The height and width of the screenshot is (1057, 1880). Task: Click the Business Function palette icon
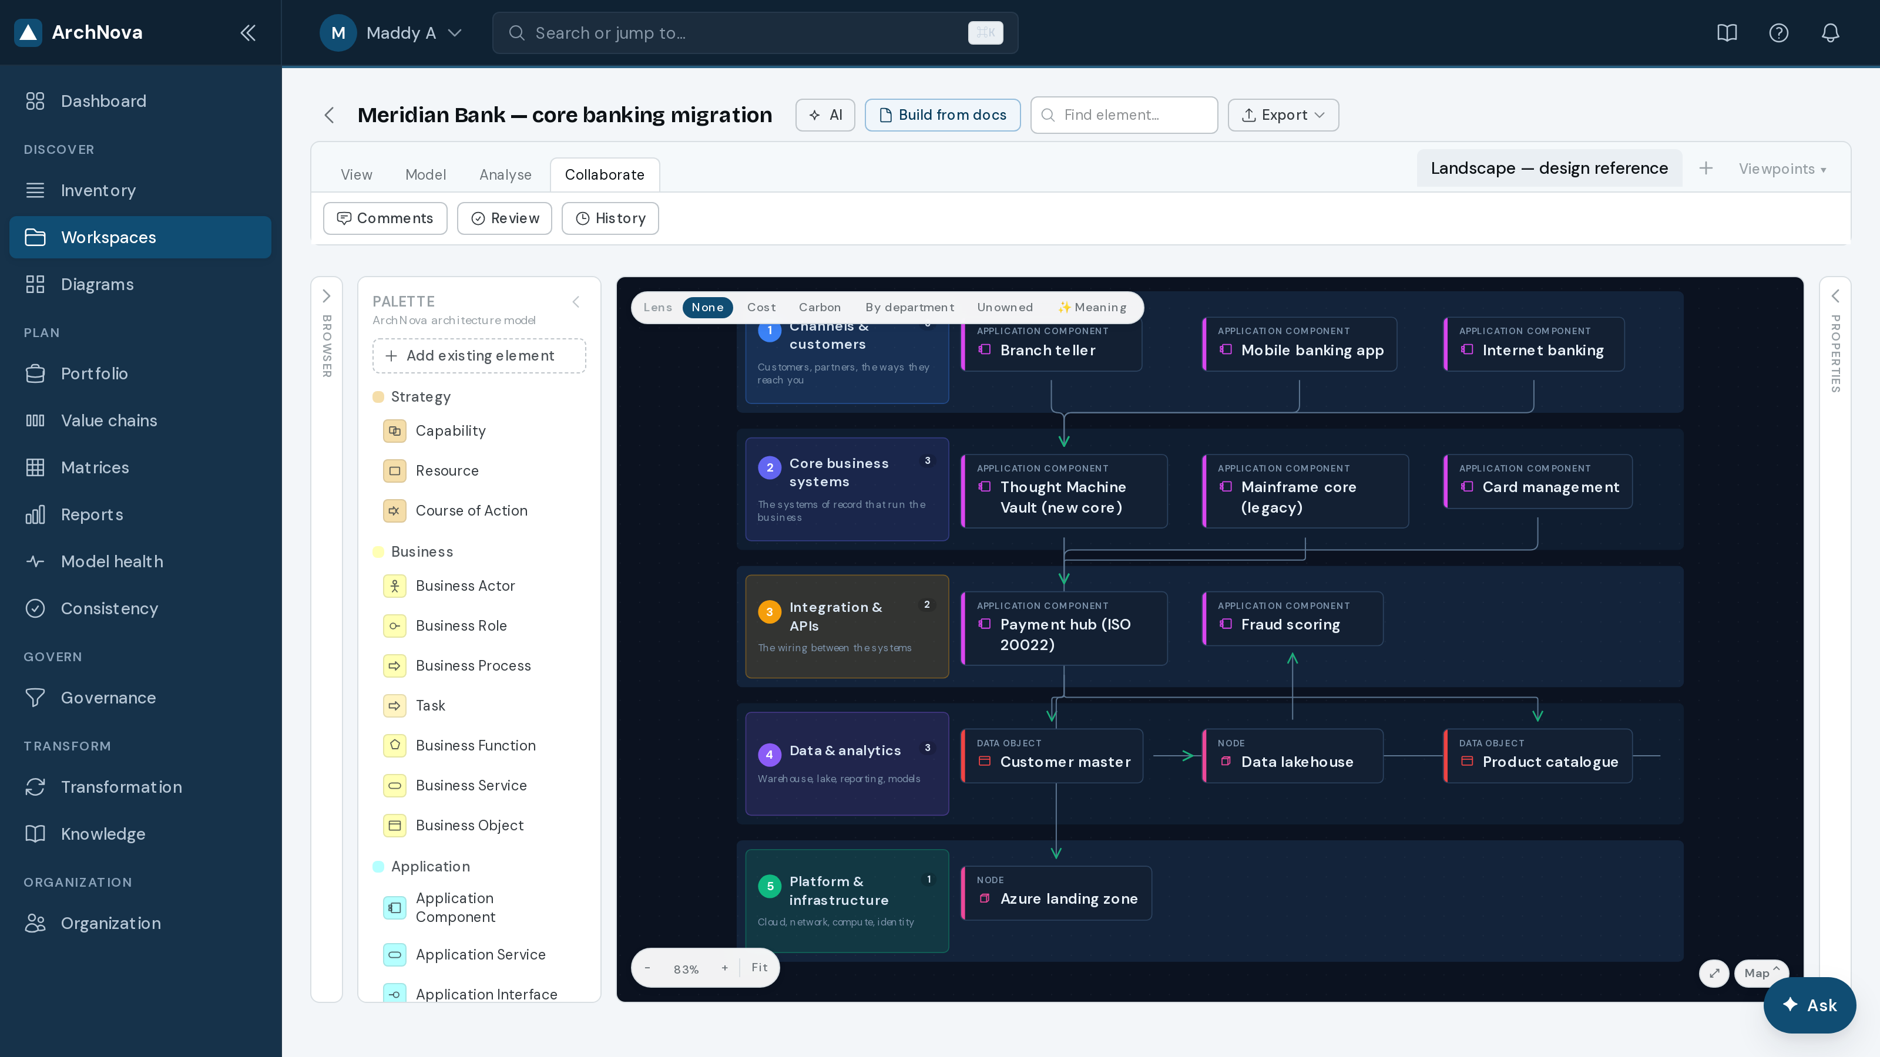point(395,746)
